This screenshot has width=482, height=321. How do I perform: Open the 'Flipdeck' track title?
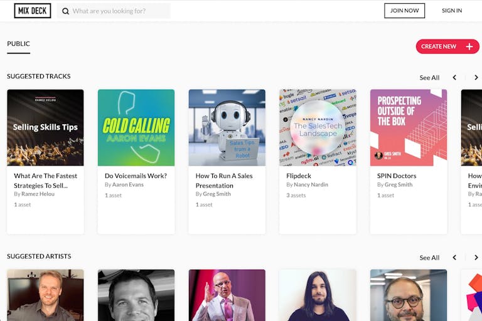[x=299, y=176]
